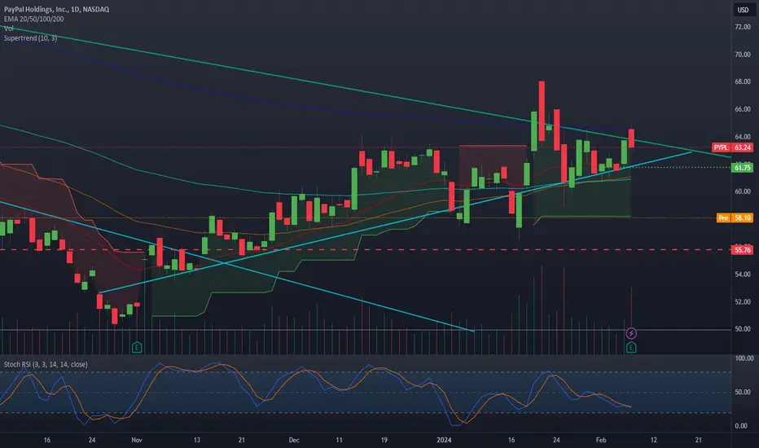
Task: Click the Dec label on the time axis
Action: click(294, 440)
